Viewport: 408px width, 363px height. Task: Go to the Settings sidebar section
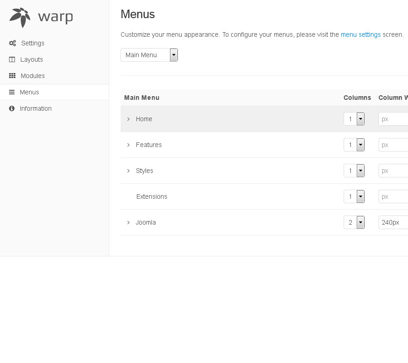point(33,43)
